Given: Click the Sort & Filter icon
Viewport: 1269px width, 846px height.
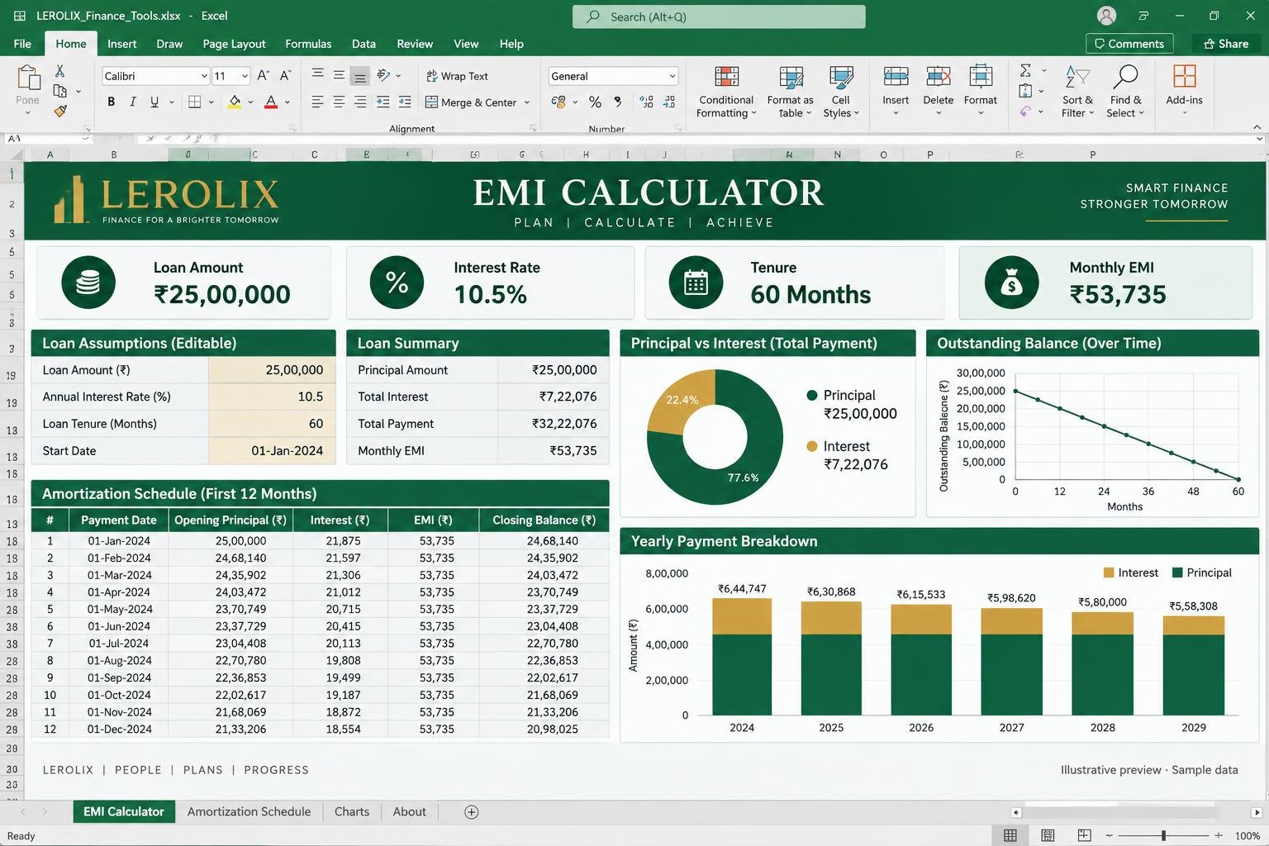Looking at the screenshot, I should click(1077, 77).
